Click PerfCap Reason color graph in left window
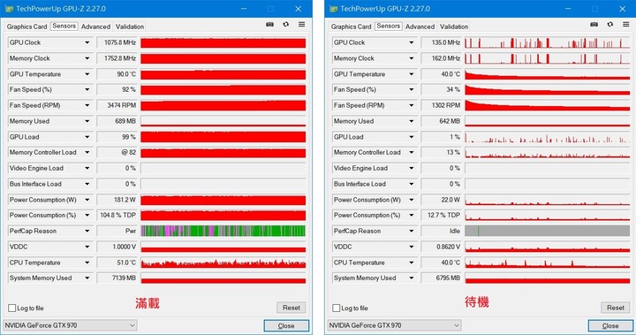Image resolution: width=636 pixels, height=335 pixels. click(x=223, y=231)
